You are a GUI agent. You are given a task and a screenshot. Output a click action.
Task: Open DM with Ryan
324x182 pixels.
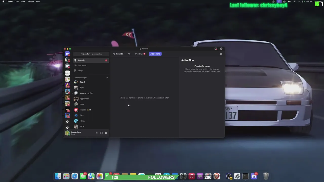pos(91,87)
